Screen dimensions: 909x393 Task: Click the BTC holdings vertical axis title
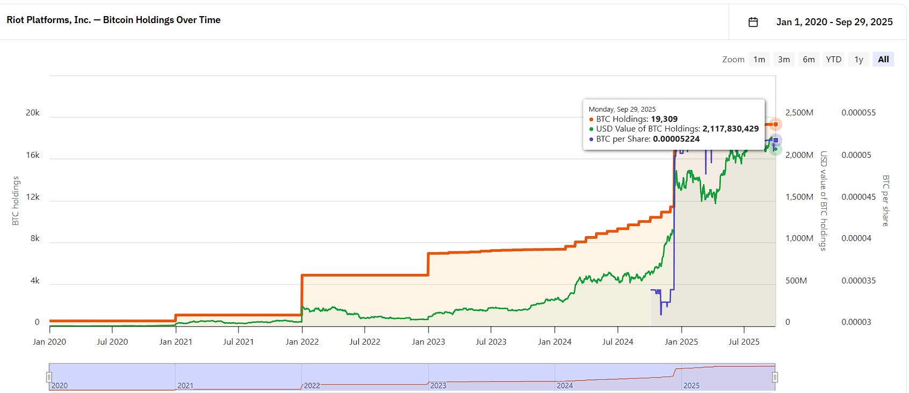click(16, 201)
